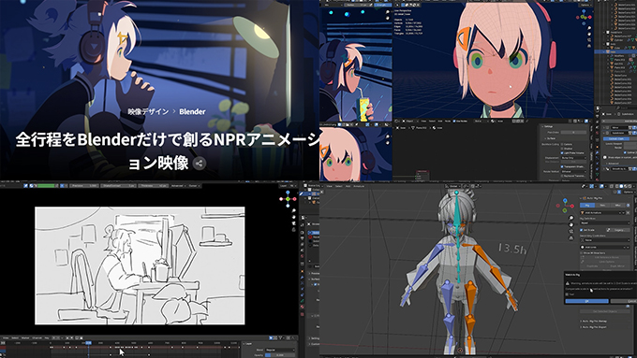Screen dimensions: 637x358
Task: Open the Blender breadcrumb link
Action: coord(192,111)
